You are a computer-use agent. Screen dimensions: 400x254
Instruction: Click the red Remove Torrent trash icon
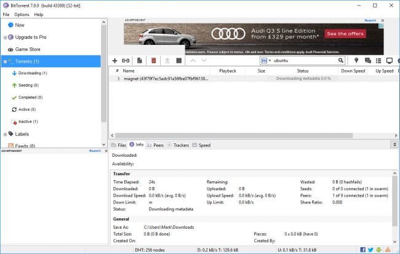[154, 61]
